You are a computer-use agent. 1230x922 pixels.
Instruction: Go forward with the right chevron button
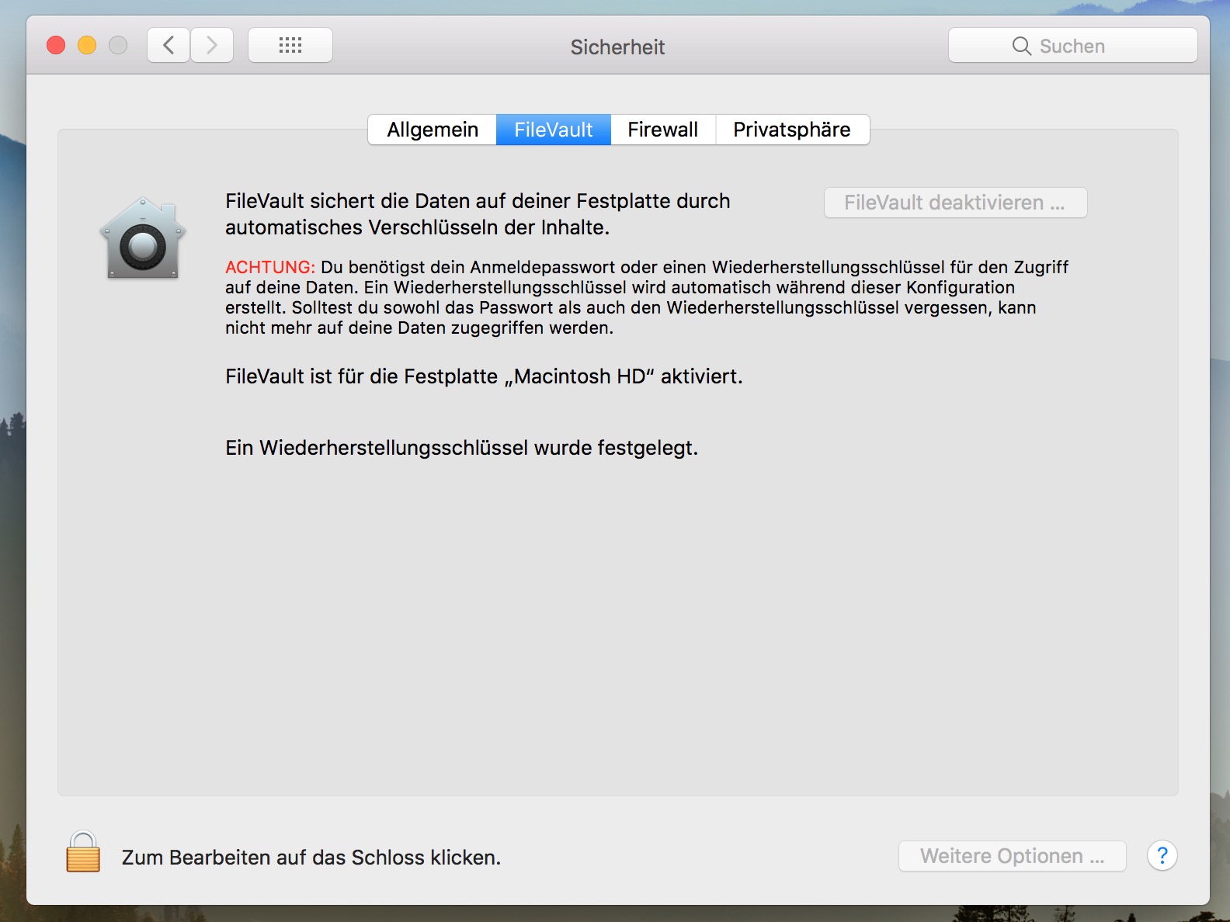pyautogui.click(x=212, y=45)
